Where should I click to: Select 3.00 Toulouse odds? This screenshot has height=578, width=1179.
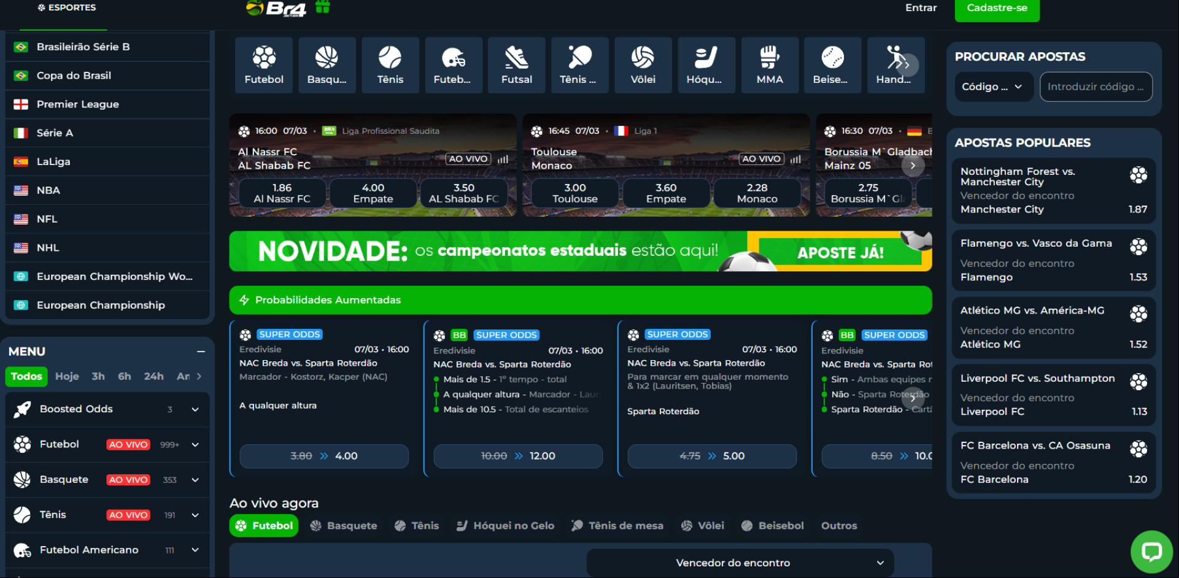coord(575,193)
